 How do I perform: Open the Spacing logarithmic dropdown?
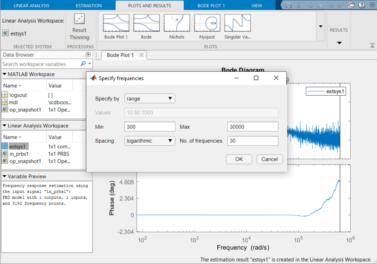(150, 141)
